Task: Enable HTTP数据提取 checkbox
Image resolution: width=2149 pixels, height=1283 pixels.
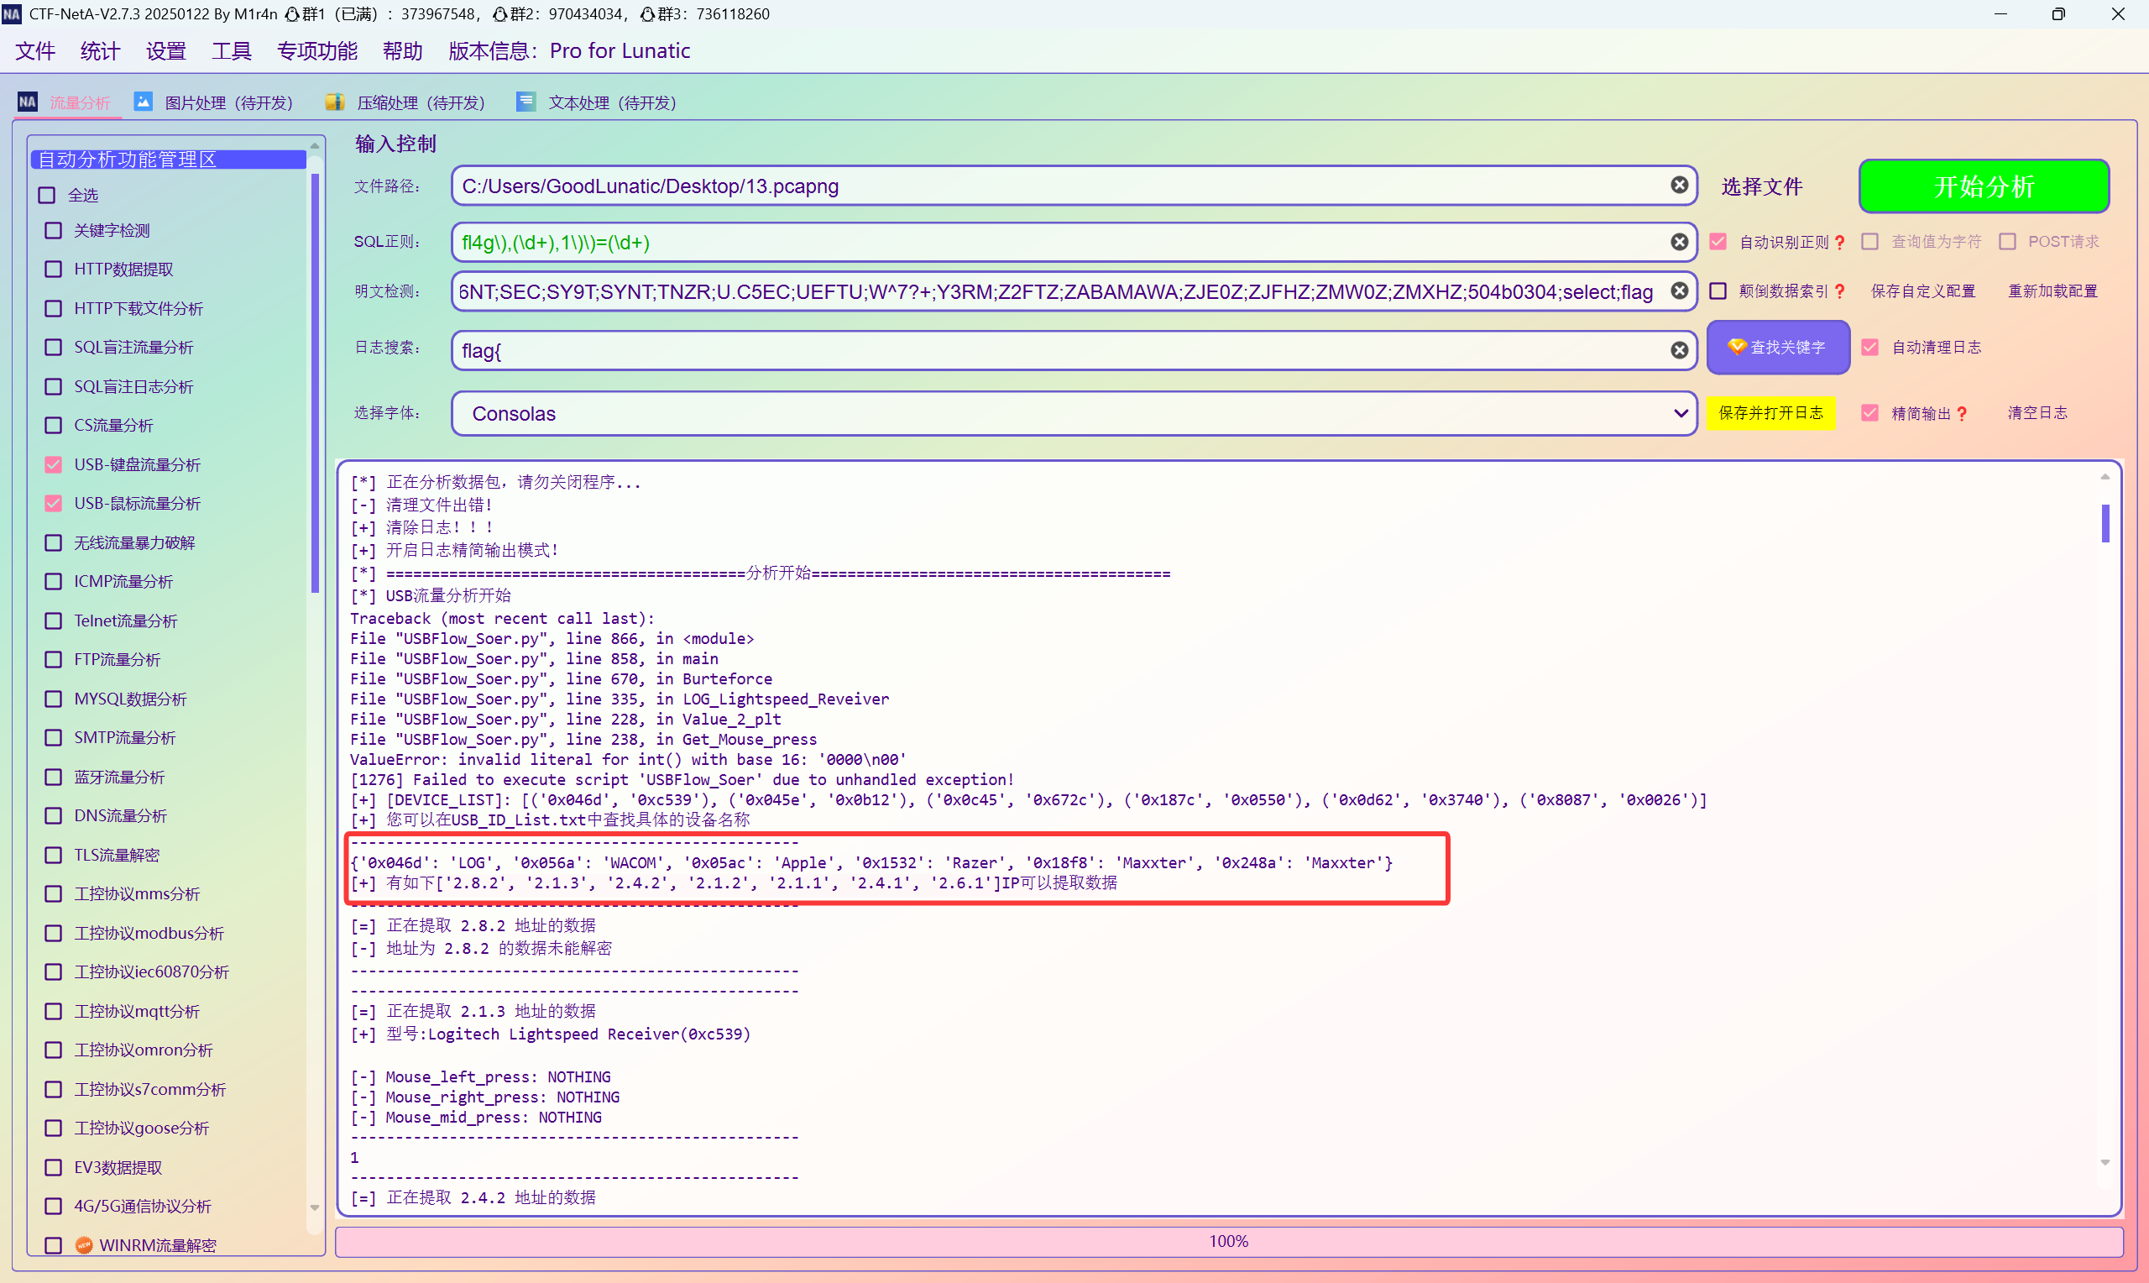Action: click(54, 270)
